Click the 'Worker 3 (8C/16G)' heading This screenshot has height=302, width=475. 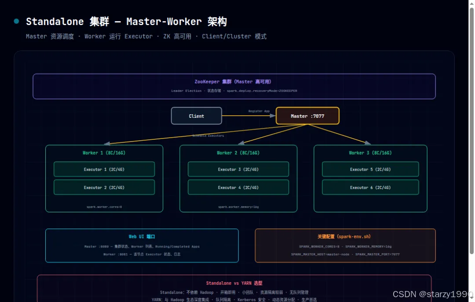370,153
